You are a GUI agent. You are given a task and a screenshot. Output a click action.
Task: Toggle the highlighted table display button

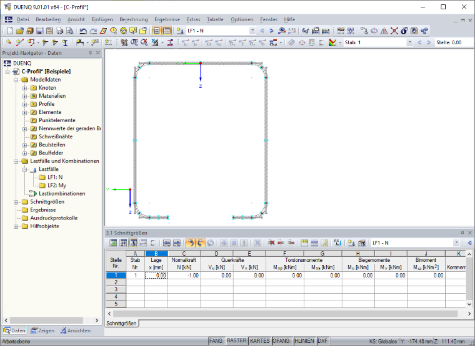(x=166, y=31)
